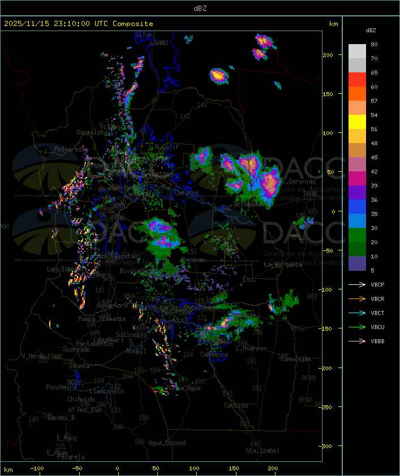Click the mauve 42-45 dBZ legend swatch

click(357, 165)
